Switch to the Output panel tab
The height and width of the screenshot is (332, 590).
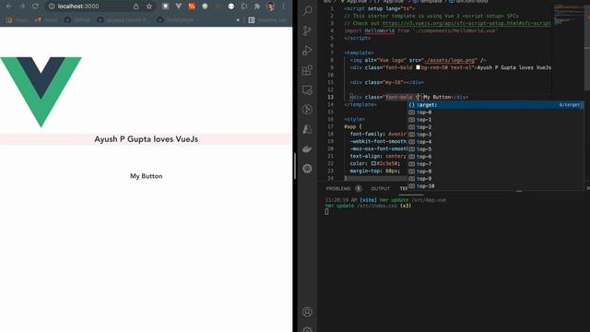[x=381, y=188]
